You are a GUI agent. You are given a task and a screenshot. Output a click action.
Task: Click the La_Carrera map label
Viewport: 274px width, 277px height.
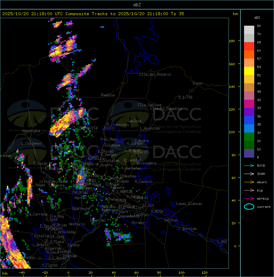coord(37,214)
